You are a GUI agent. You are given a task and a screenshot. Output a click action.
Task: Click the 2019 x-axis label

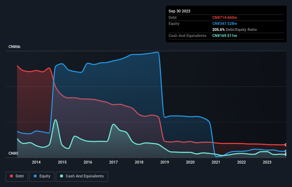click(x=165, y=162)
